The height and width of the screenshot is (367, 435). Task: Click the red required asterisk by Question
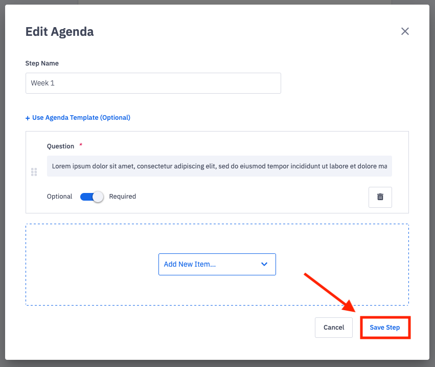pyautogui.click(x=81, y=145)
